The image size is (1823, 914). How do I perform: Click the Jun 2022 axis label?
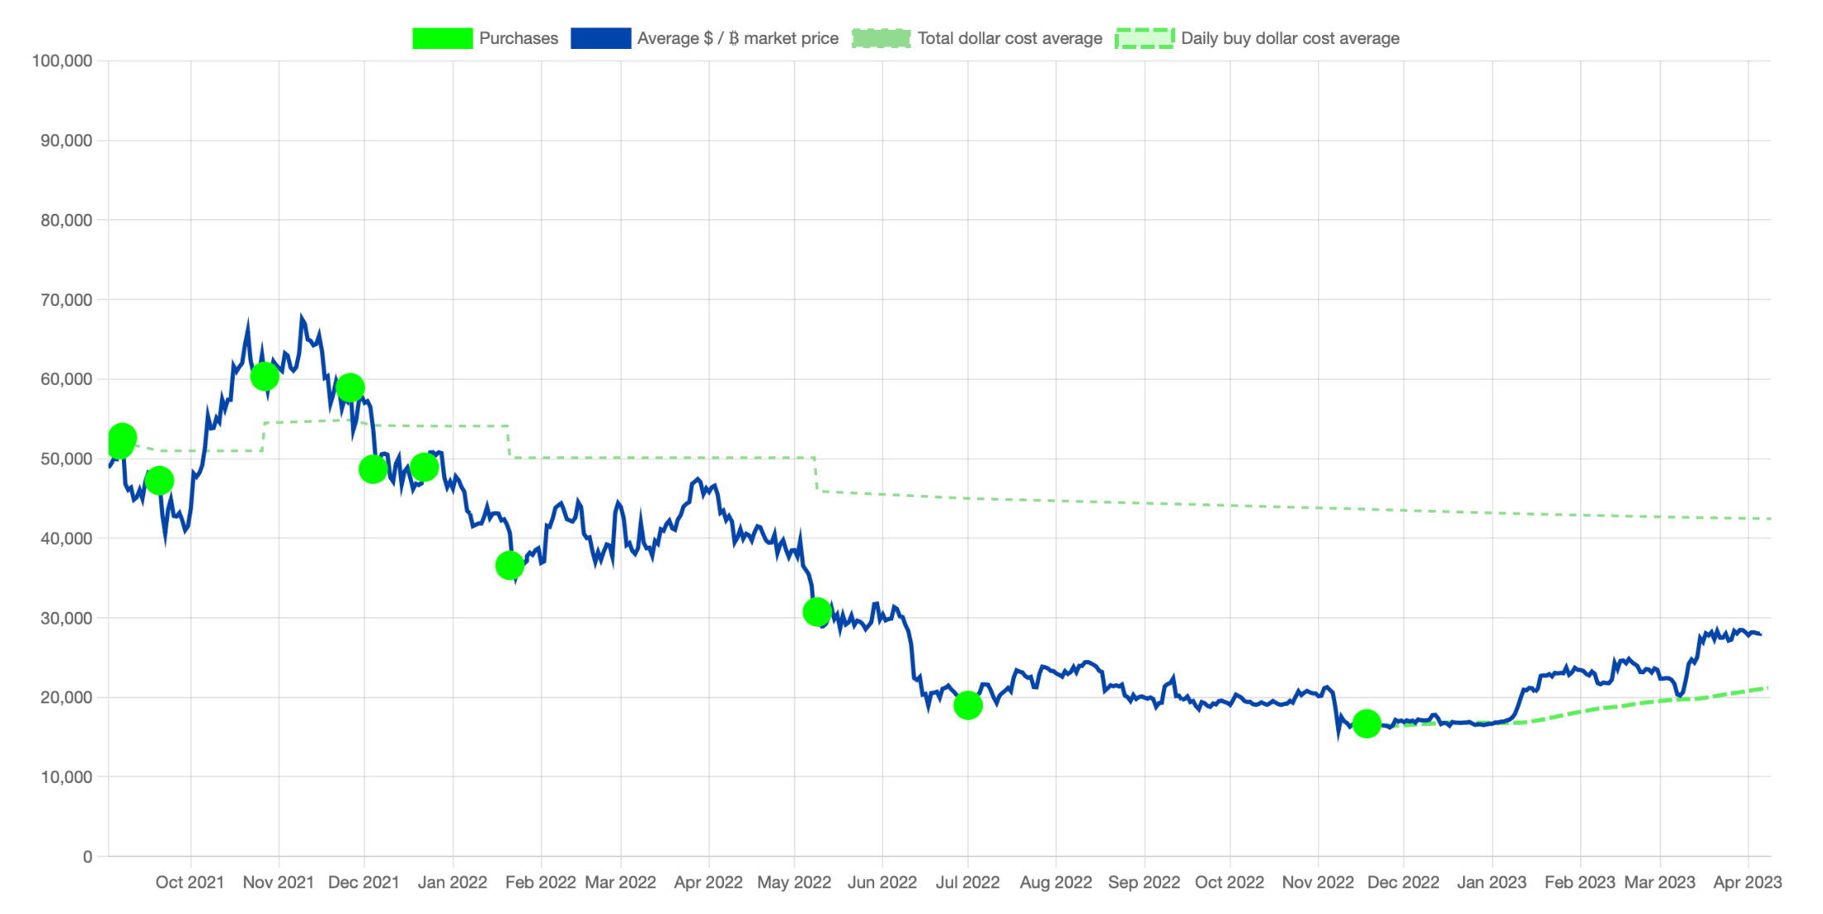882,882
